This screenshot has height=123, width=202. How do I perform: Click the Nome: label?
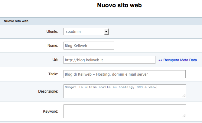coord(53,46)
